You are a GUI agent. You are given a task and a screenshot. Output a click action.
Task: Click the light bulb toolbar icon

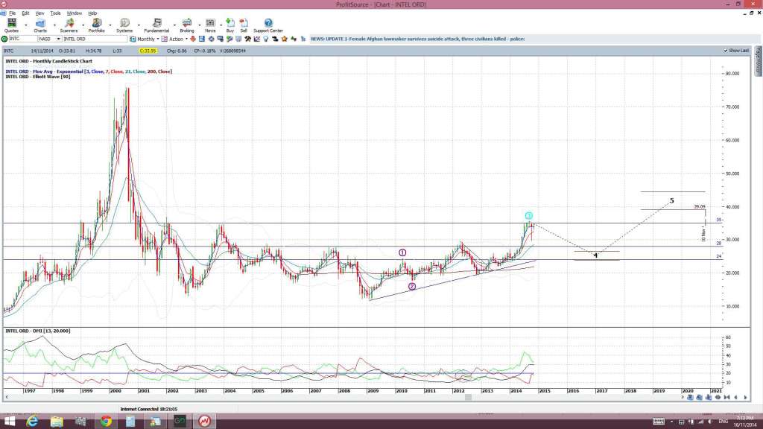(x=266, y=39)
